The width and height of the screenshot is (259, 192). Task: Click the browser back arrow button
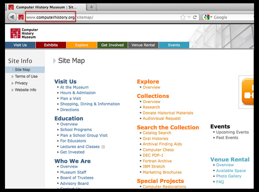[12, 17]
